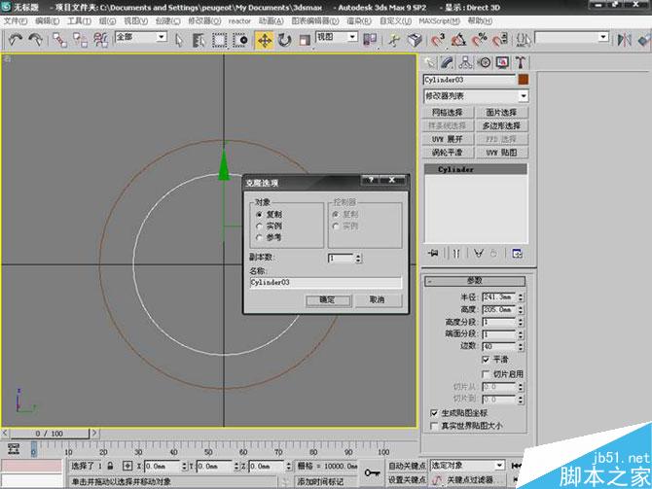Open the Create command panel tab
Image resolution: width=652 pixels, height=489 pixels.
point(431,63)
